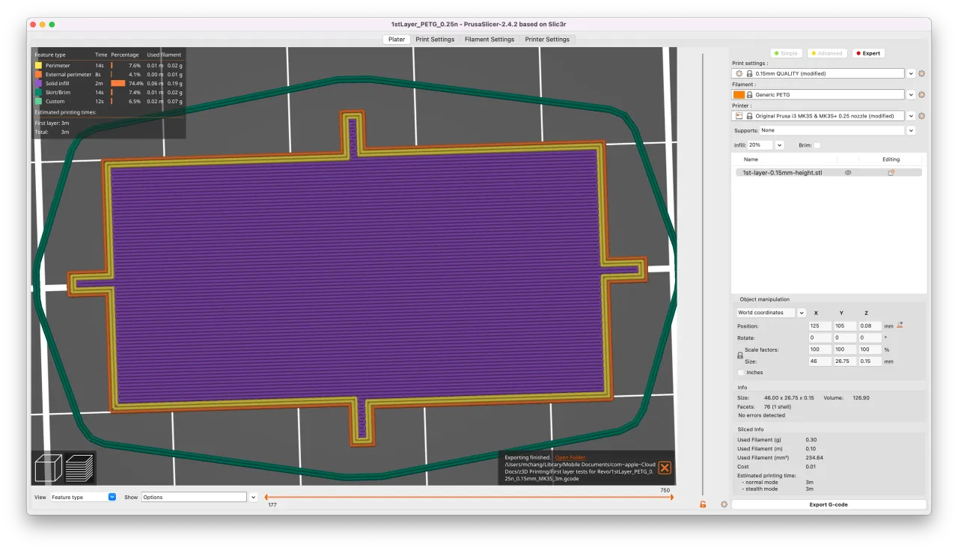The width and height of the screenshot is (958, 550).
Task: Open the World coordinates dropdown
Action: [x=802, y=313]
